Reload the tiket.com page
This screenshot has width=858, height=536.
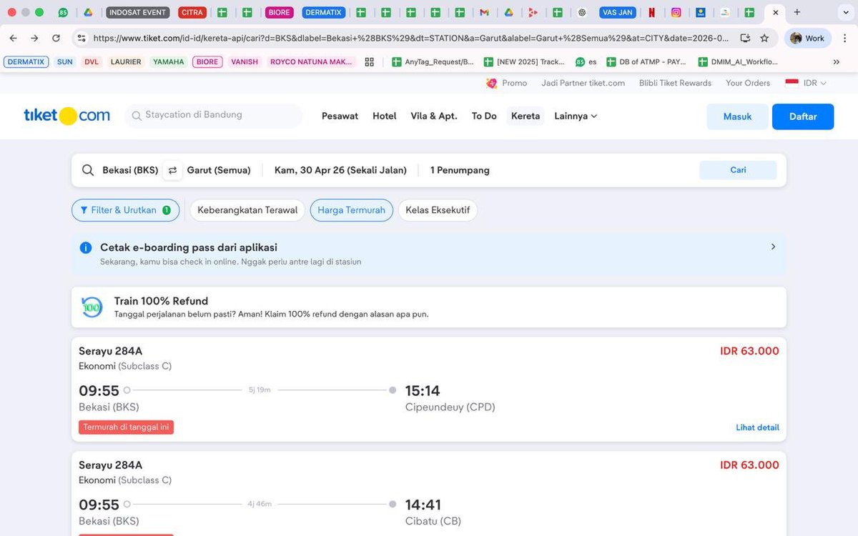tap(56, 38)
